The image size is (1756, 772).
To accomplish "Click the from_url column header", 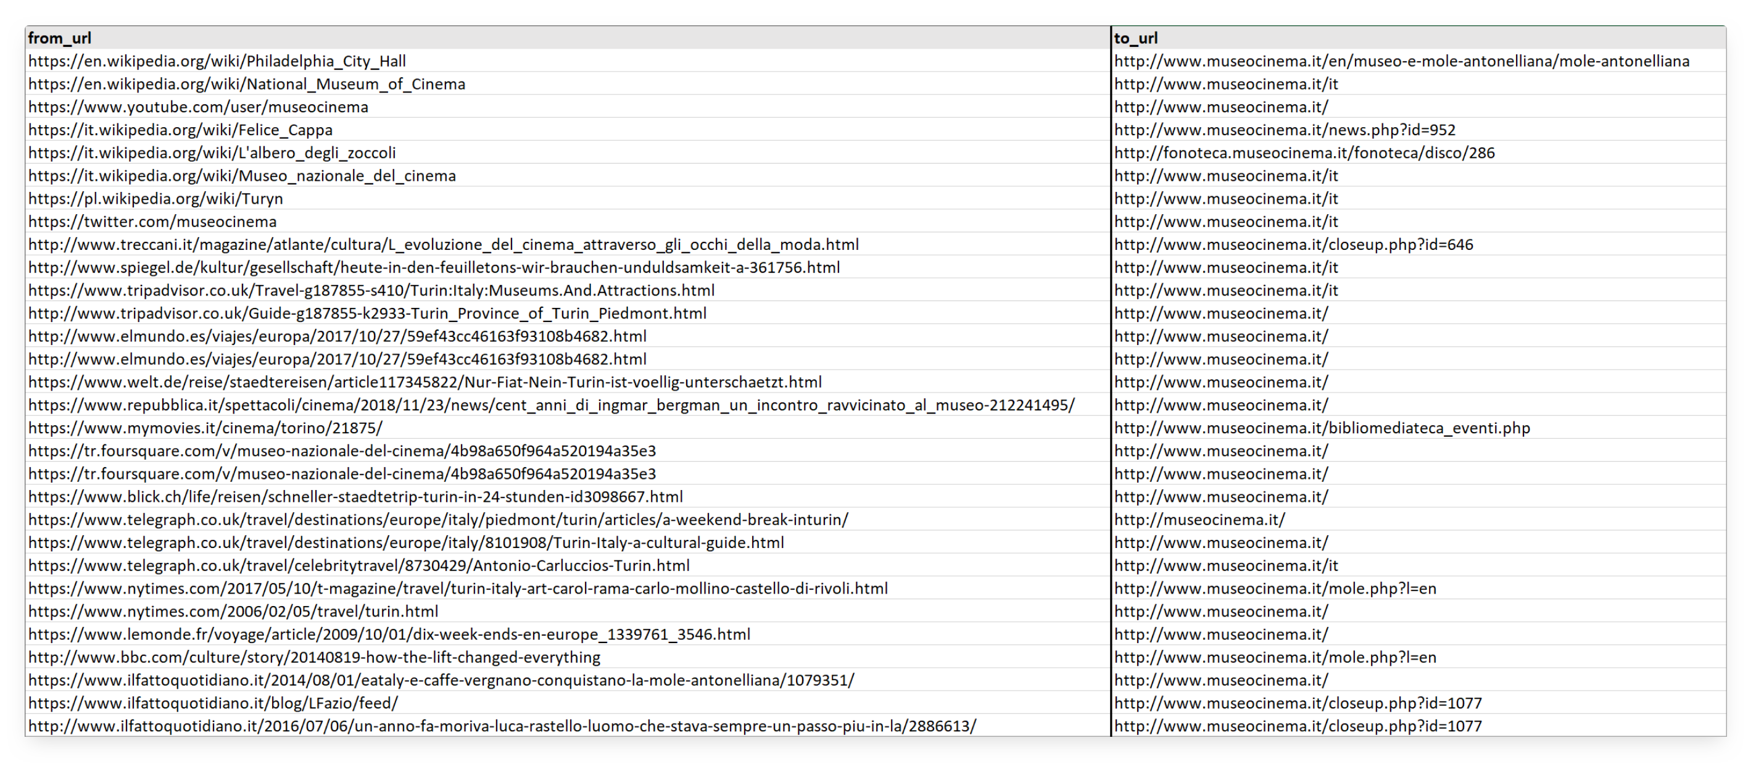I will point(59,38).
